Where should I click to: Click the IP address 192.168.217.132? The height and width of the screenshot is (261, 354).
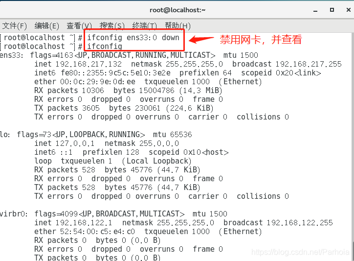coord(88,64)
